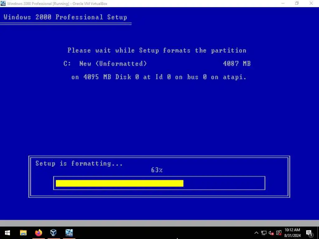Open the Windows Start menu

pos(7,233)
